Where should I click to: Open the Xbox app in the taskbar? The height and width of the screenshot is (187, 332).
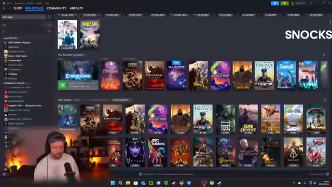tap(212, 183)
